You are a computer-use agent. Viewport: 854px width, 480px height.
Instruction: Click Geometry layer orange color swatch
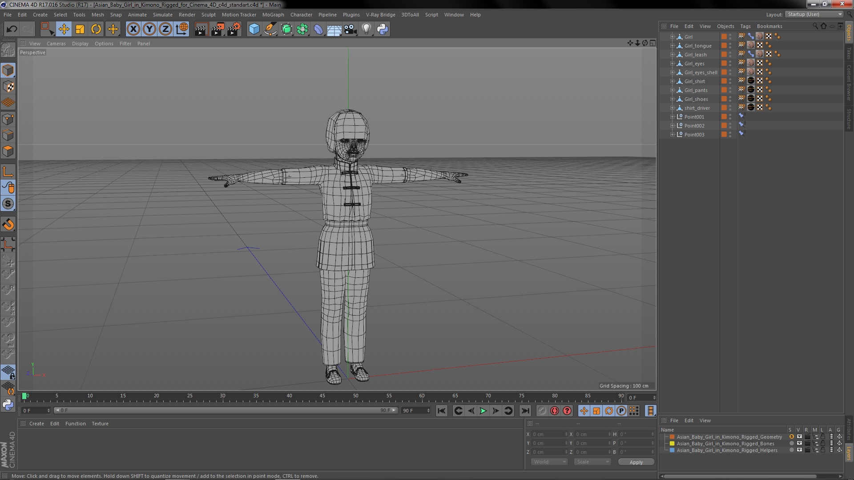pos(672,437)
